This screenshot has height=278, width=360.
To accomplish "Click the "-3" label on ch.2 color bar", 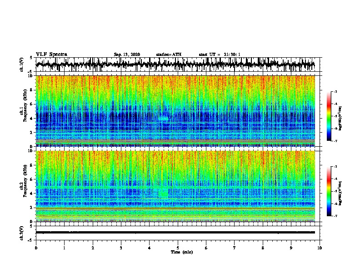I will tap(335, 167).
